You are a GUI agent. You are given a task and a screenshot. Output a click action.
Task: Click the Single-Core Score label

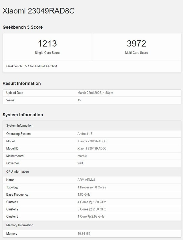47,53
